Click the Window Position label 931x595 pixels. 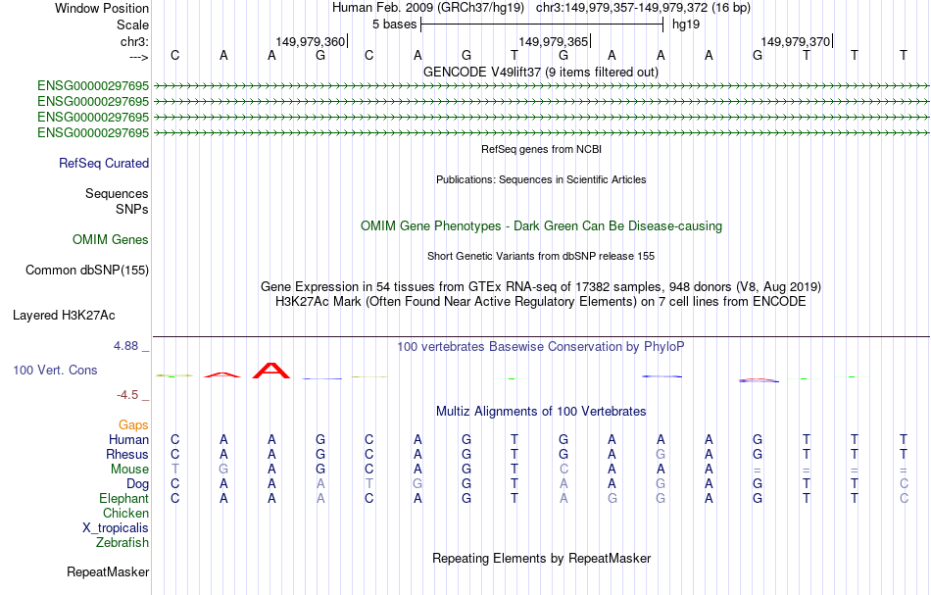pyautogui.click(x=102, y=8)
